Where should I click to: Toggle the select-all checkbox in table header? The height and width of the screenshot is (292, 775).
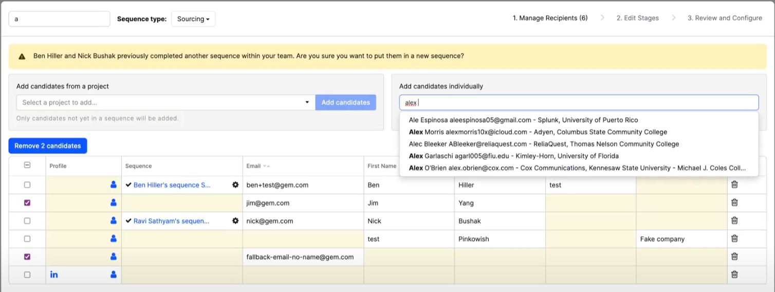[x=27, y=165]
